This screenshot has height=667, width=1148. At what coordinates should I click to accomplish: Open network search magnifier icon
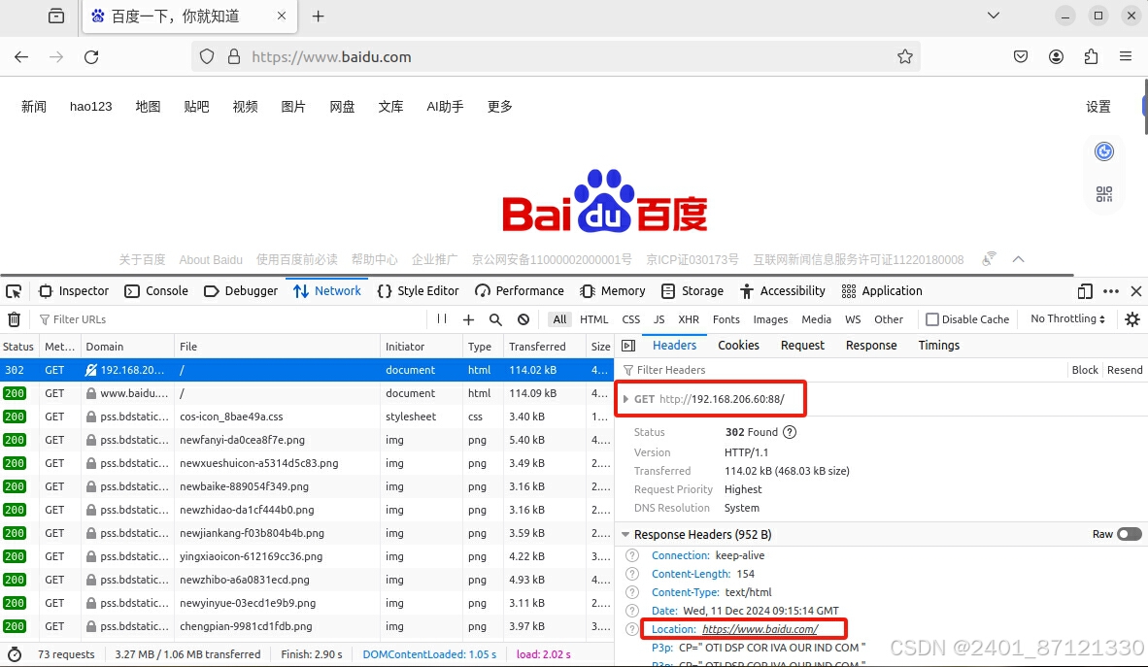coord(495,319)
